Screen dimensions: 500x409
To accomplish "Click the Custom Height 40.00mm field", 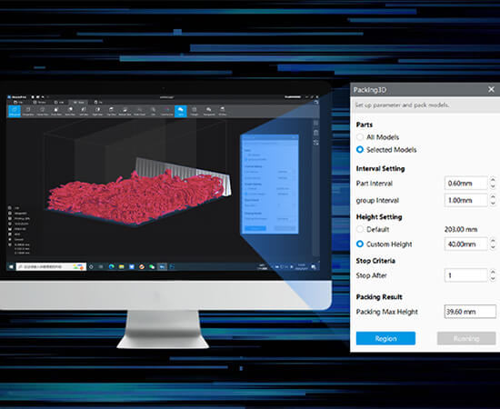I will (x=465, y=244).
